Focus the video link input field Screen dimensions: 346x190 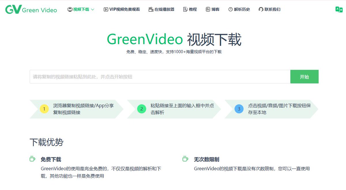tap(160, 77)
